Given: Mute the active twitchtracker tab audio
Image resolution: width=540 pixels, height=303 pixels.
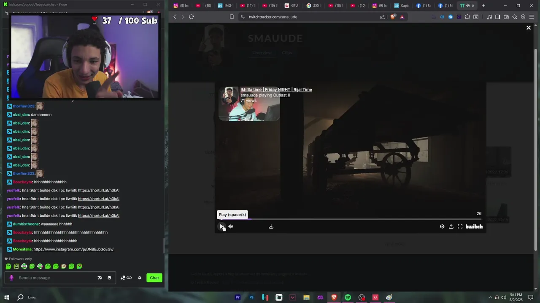Looking at the screenshot, I should (468, 5).
